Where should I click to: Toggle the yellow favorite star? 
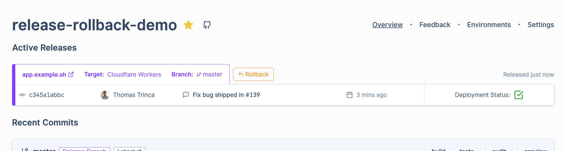coord(188,25)
